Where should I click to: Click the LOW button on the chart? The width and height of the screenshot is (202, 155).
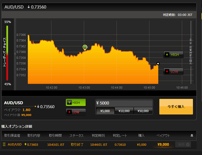173,72
